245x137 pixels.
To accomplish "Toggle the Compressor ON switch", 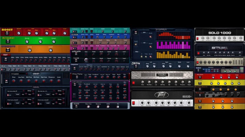I will pyautogui.click(x=74, y=68).
